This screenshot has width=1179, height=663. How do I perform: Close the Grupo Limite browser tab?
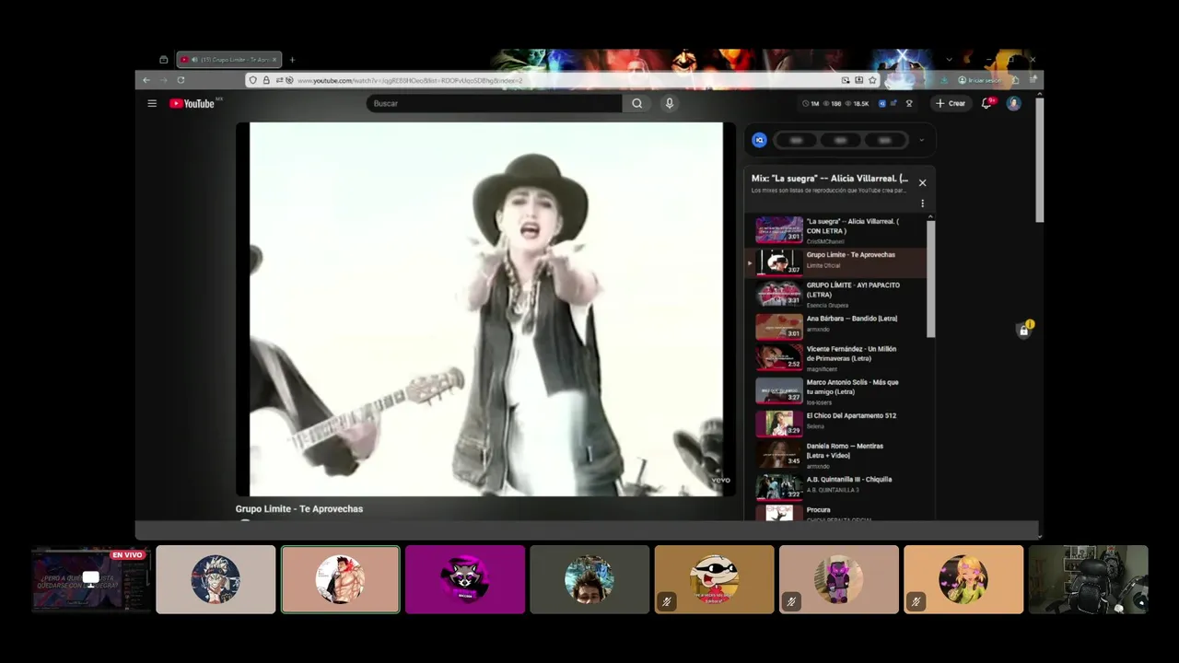point(274,60)
